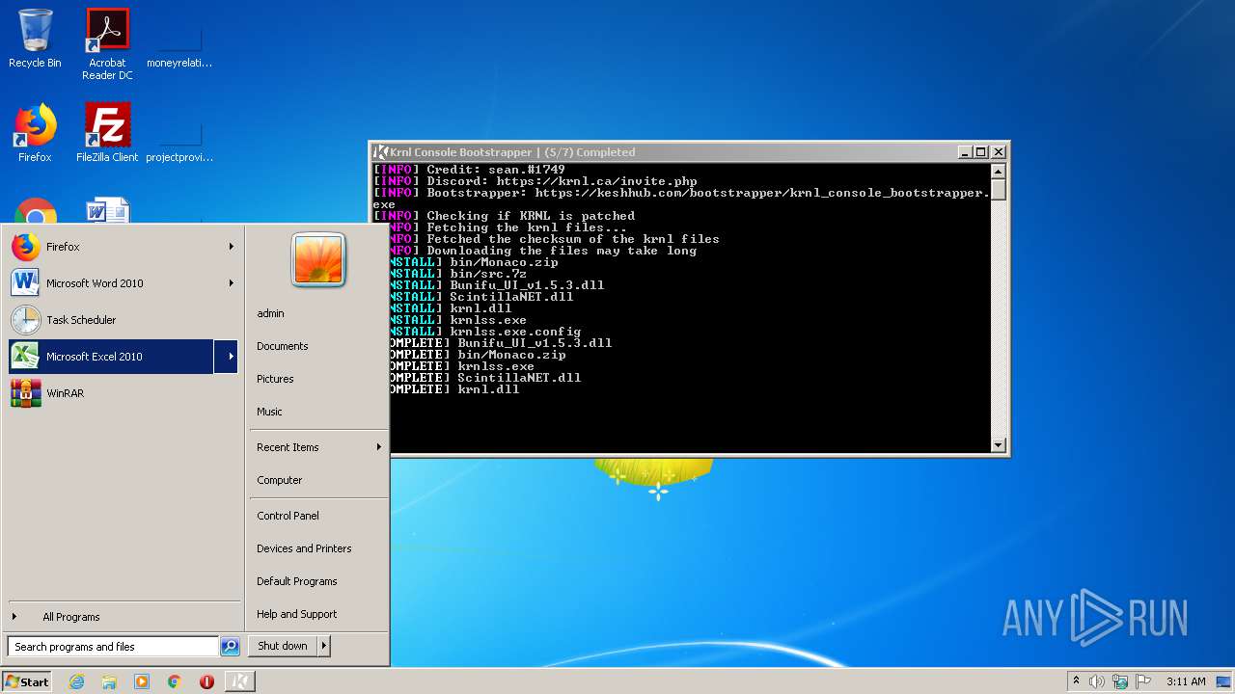
Task: Open Documents from the Start menu
Action: (283, 346)
